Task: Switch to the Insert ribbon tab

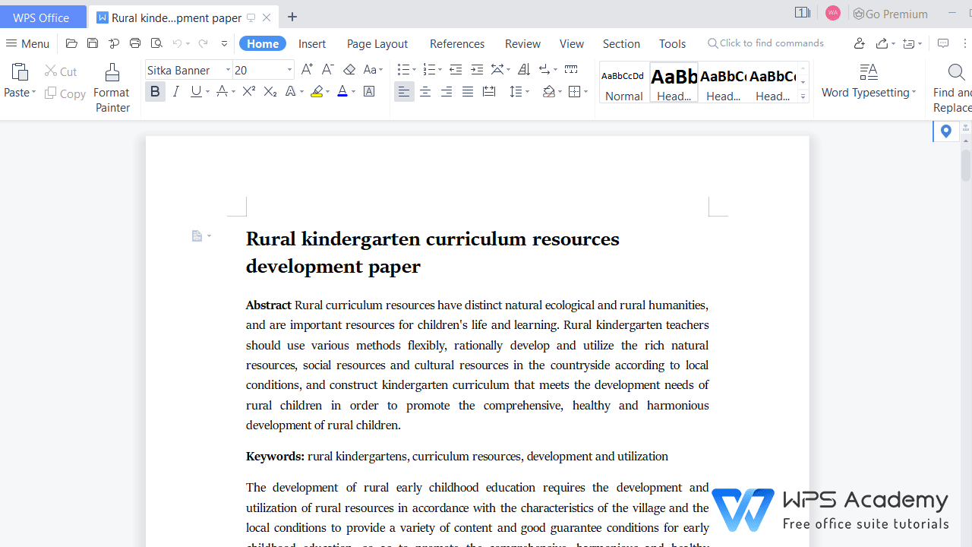Action: tap(312, 43)
